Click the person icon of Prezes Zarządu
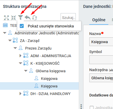The width and height of the screenshot is (113, 109). click(x=20, y=48)
